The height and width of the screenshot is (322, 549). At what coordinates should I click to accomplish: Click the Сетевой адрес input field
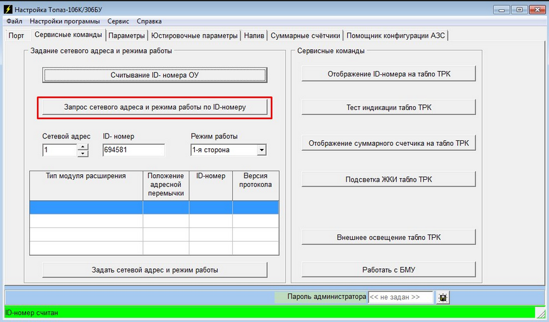(59, 150)
